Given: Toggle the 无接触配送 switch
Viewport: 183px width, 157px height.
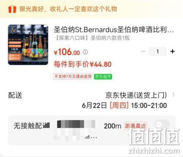Looking at the screenshot, I should point(162,124).
